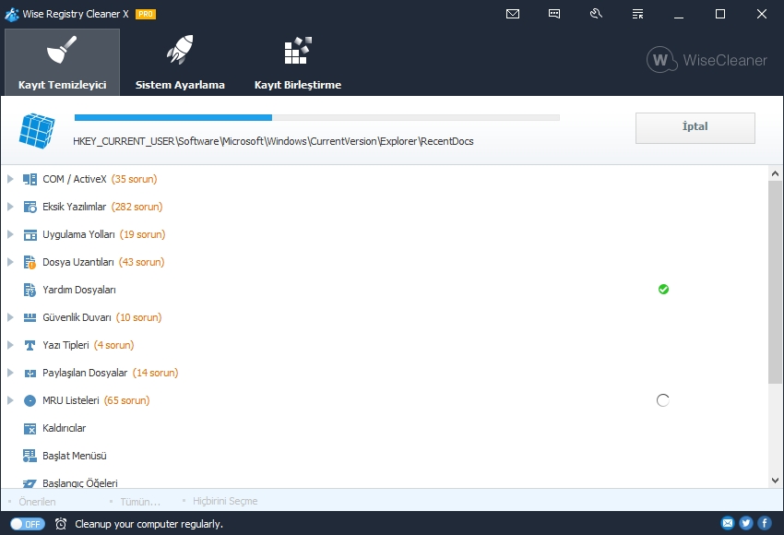Toggle the scheduled cleanup OFF switch

click(28, 524)
